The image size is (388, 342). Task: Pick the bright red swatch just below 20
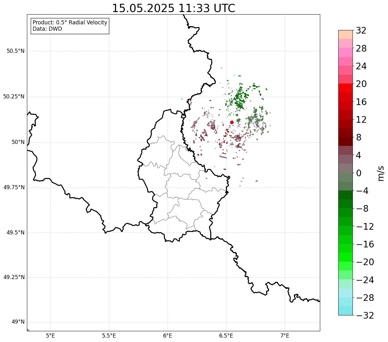click(x=346, y=88)
